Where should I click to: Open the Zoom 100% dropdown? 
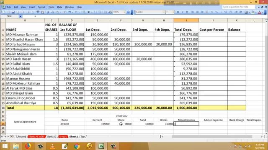click(x=124, y=12)
